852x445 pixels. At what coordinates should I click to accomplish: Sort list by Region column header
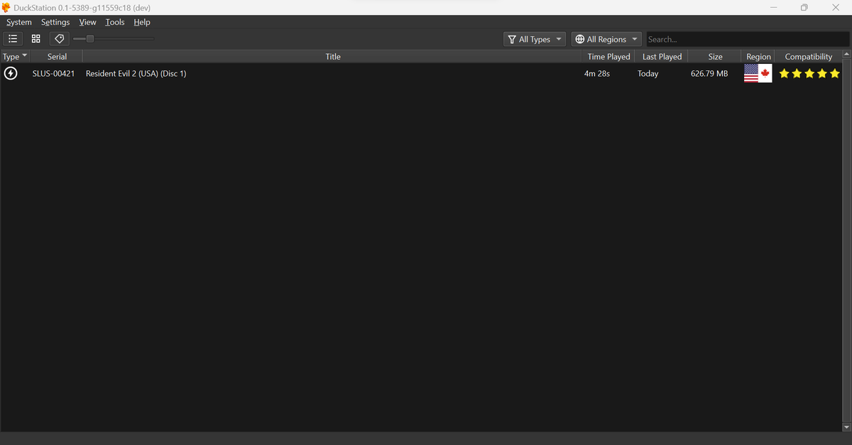758,57
